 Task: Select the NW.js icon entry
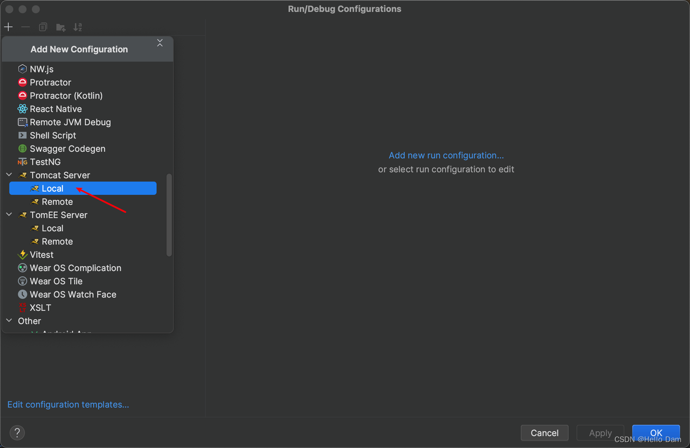click(x=22, y=69)
